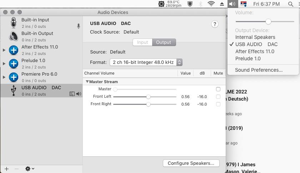Expand the After Effects 11.0 device
The height and width of the screenshot is (173, 300).
point(4,50)
